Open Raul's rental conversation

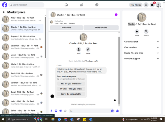22,75
